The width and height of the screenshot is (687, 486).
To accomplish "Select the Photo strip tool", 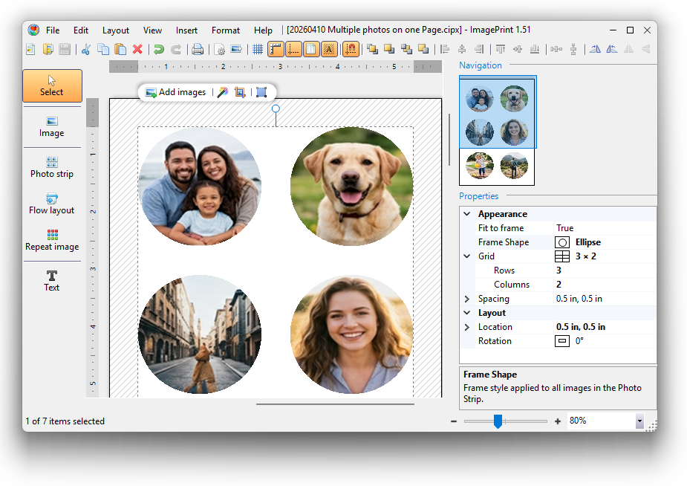I will point(52,166).
